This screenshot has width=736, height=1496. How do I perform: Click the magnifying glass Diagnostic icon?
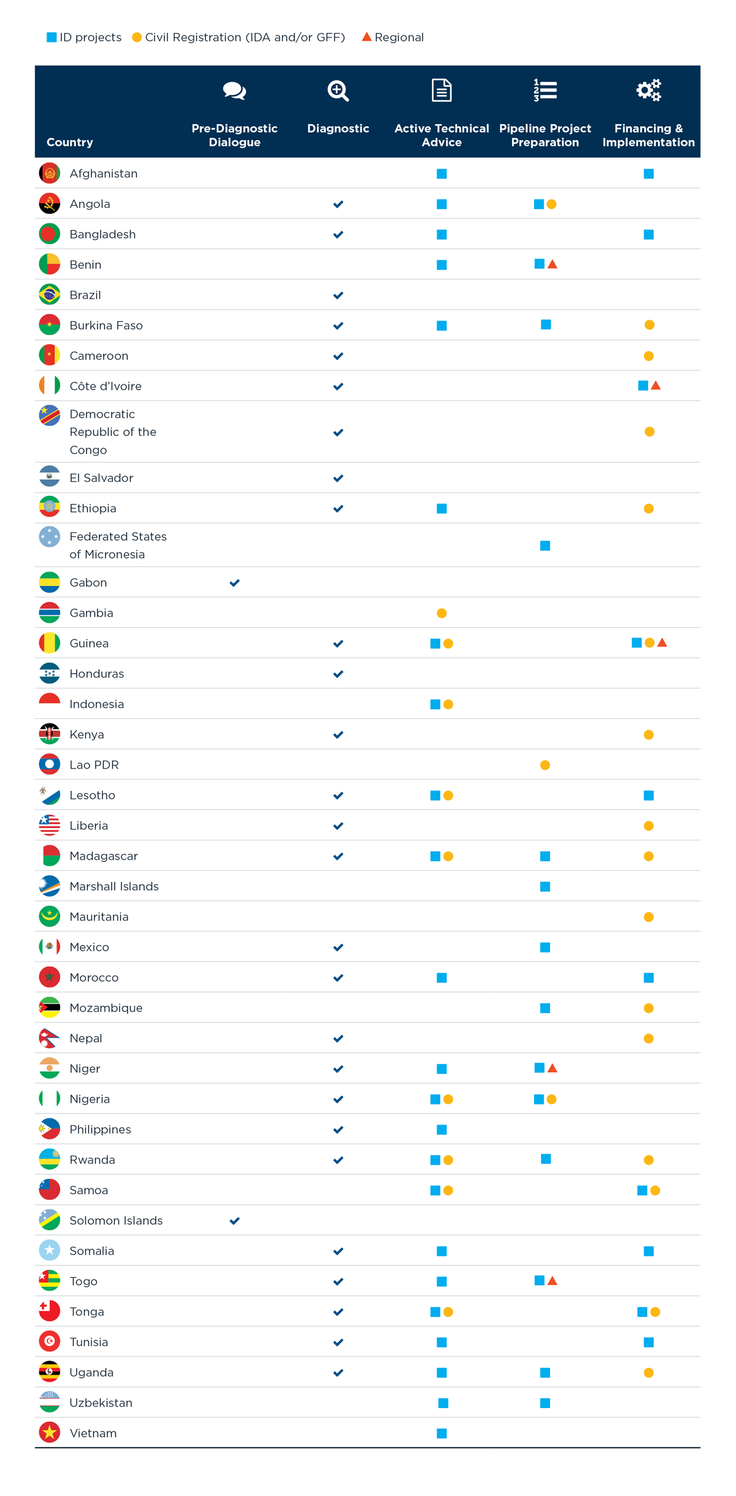(338, 91)
